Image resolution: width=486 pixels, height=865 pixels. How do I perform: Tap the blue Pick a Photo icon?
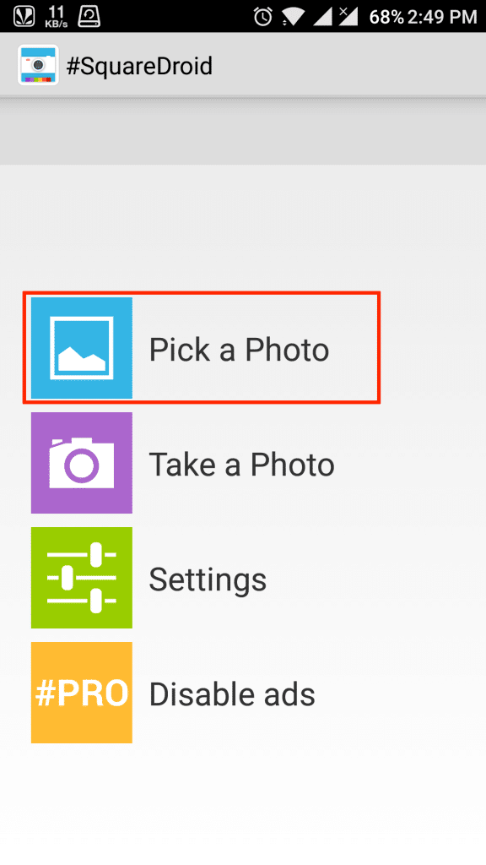point(82,347)
